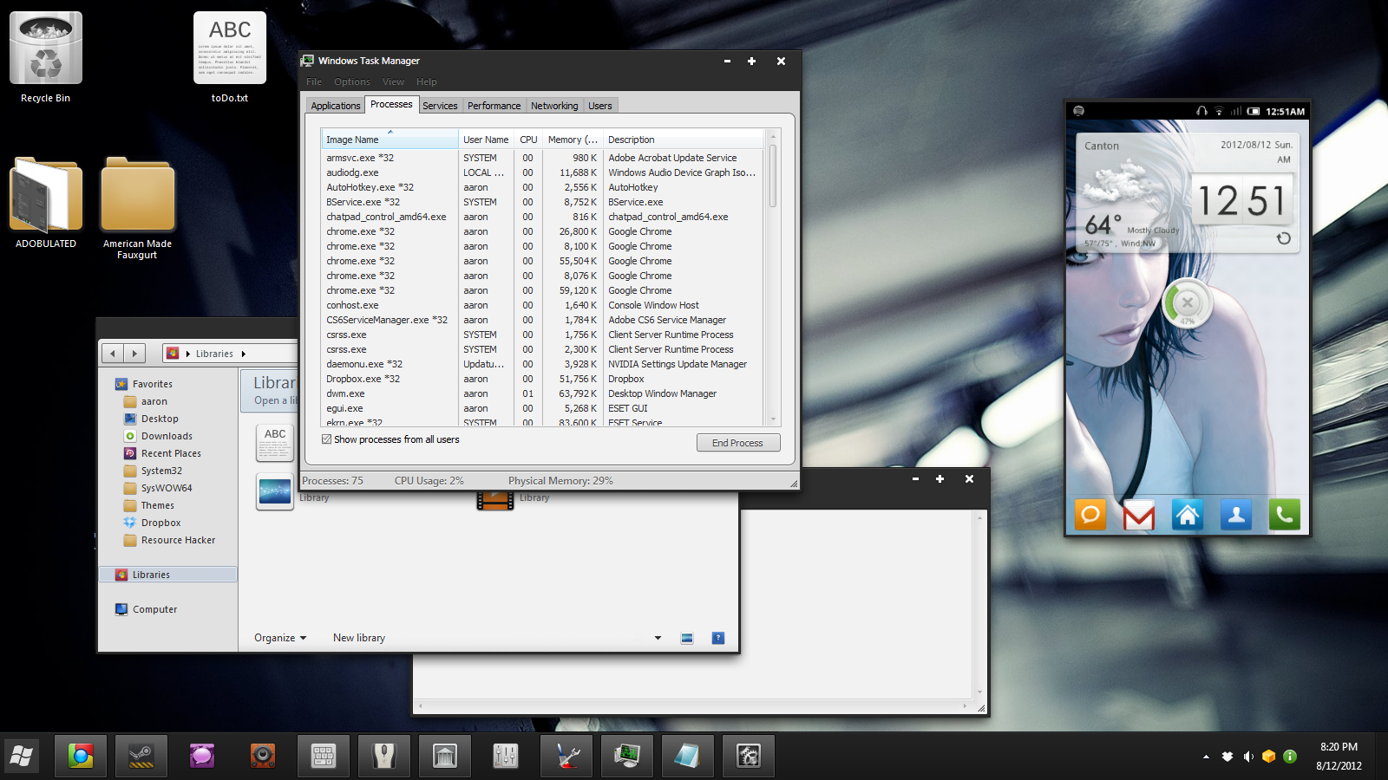1388x780 pixels.
Task: Click the brush and wrench taskbar icon
Action: [x=566, y=757]
